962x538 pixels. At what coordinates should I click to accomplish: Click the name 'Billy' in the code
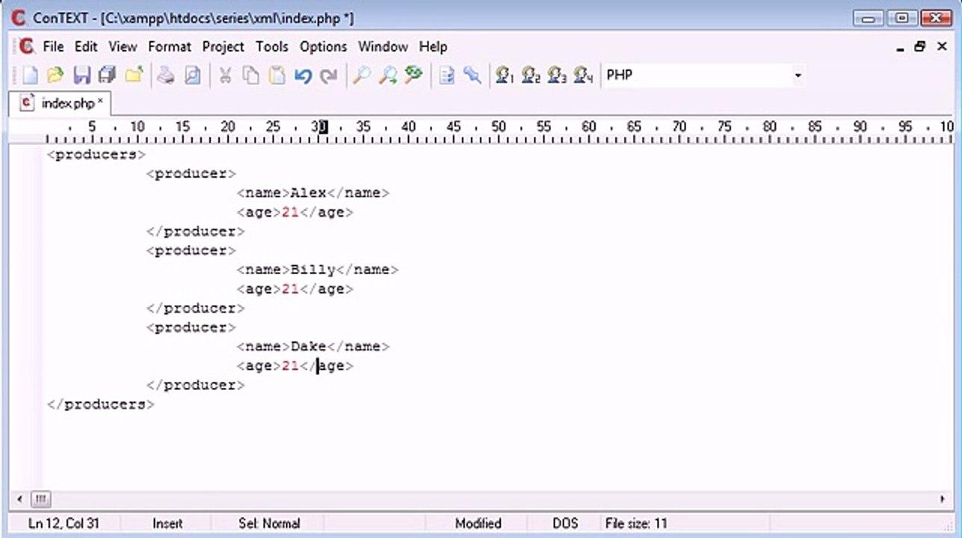click(313, 270)
